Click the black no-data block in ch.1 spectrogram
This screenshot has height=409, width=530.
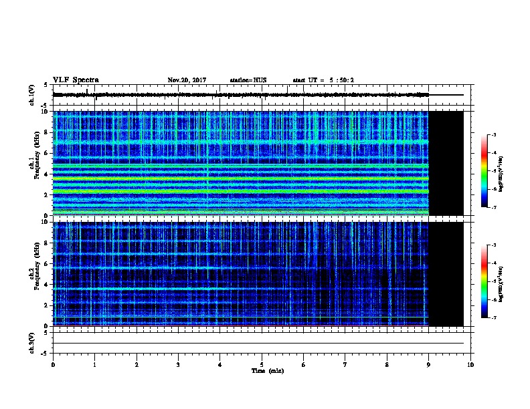(446, 163)
